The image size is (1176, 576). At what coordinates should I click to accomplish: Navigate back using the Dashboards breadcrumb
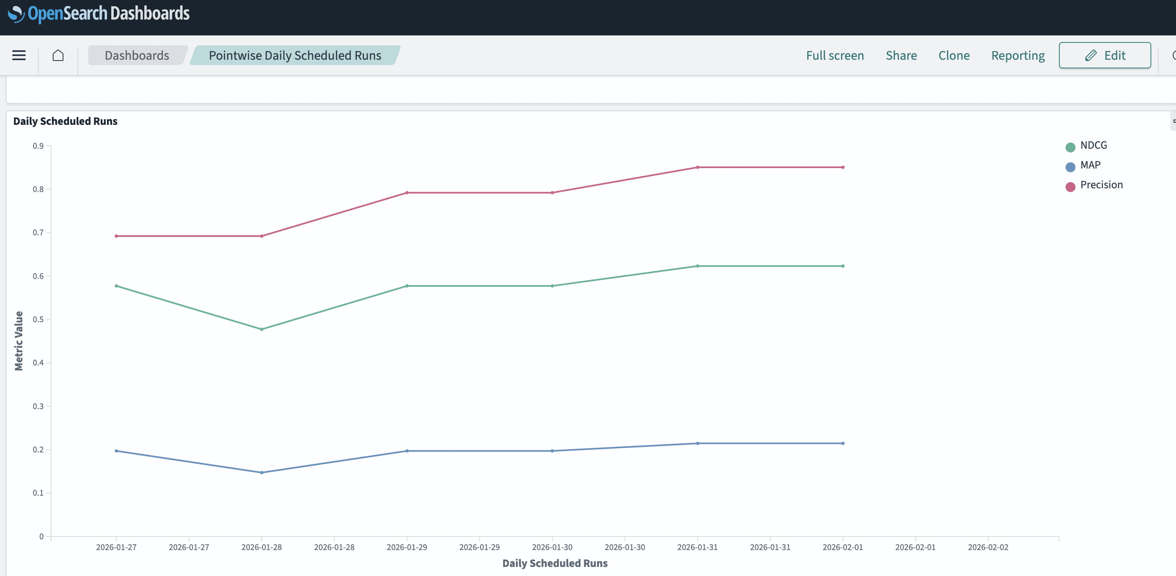pyautogui.click(x=137, y=55)
